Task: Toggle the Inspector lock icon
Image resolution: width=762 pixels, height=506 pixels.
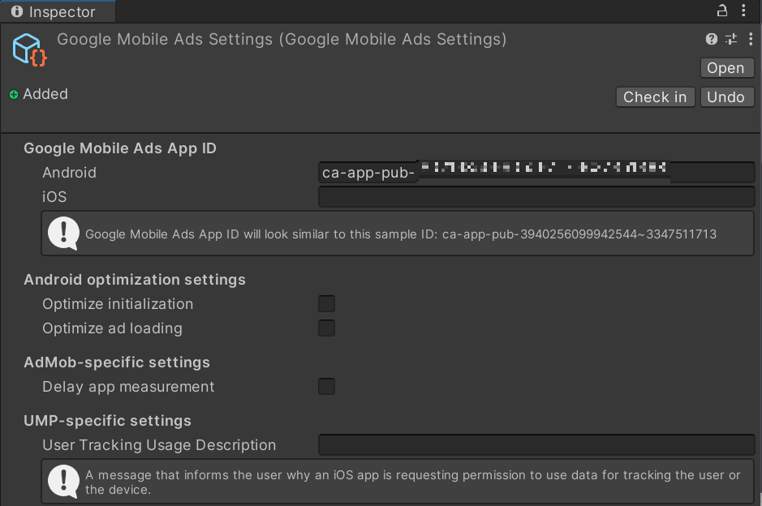Action: [x=722, y=11]
